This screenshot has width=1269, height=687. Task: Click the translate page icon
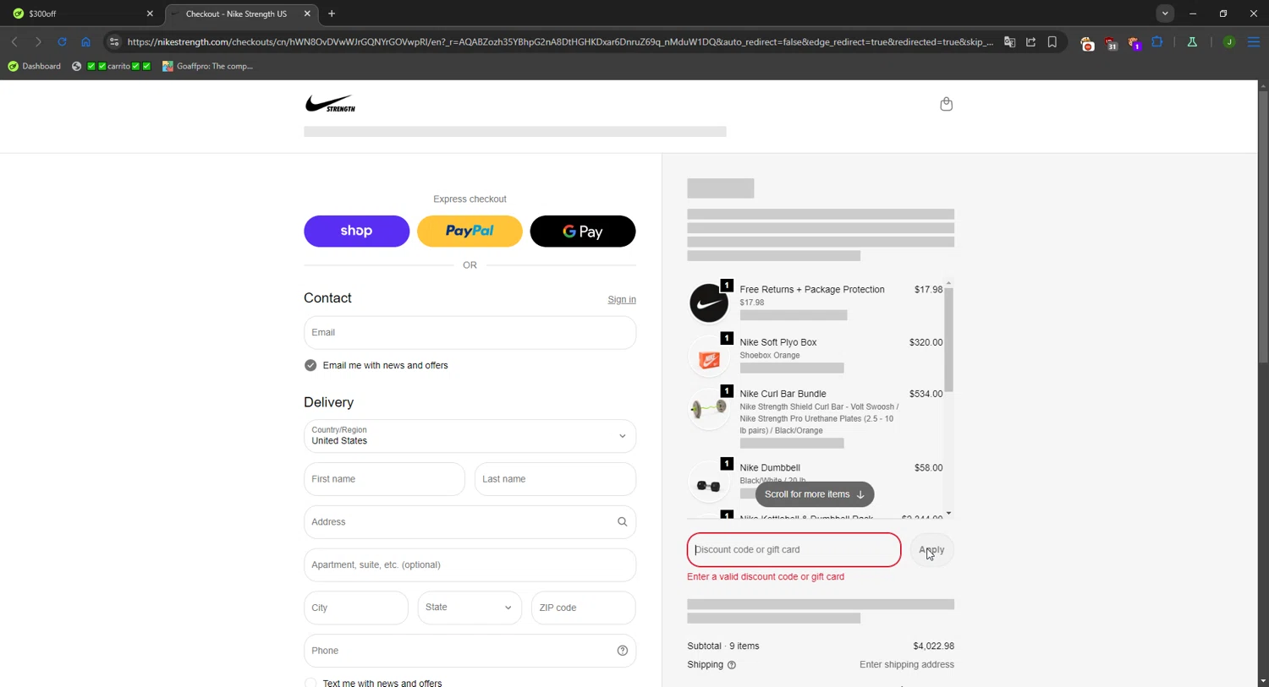point(1009,41)
